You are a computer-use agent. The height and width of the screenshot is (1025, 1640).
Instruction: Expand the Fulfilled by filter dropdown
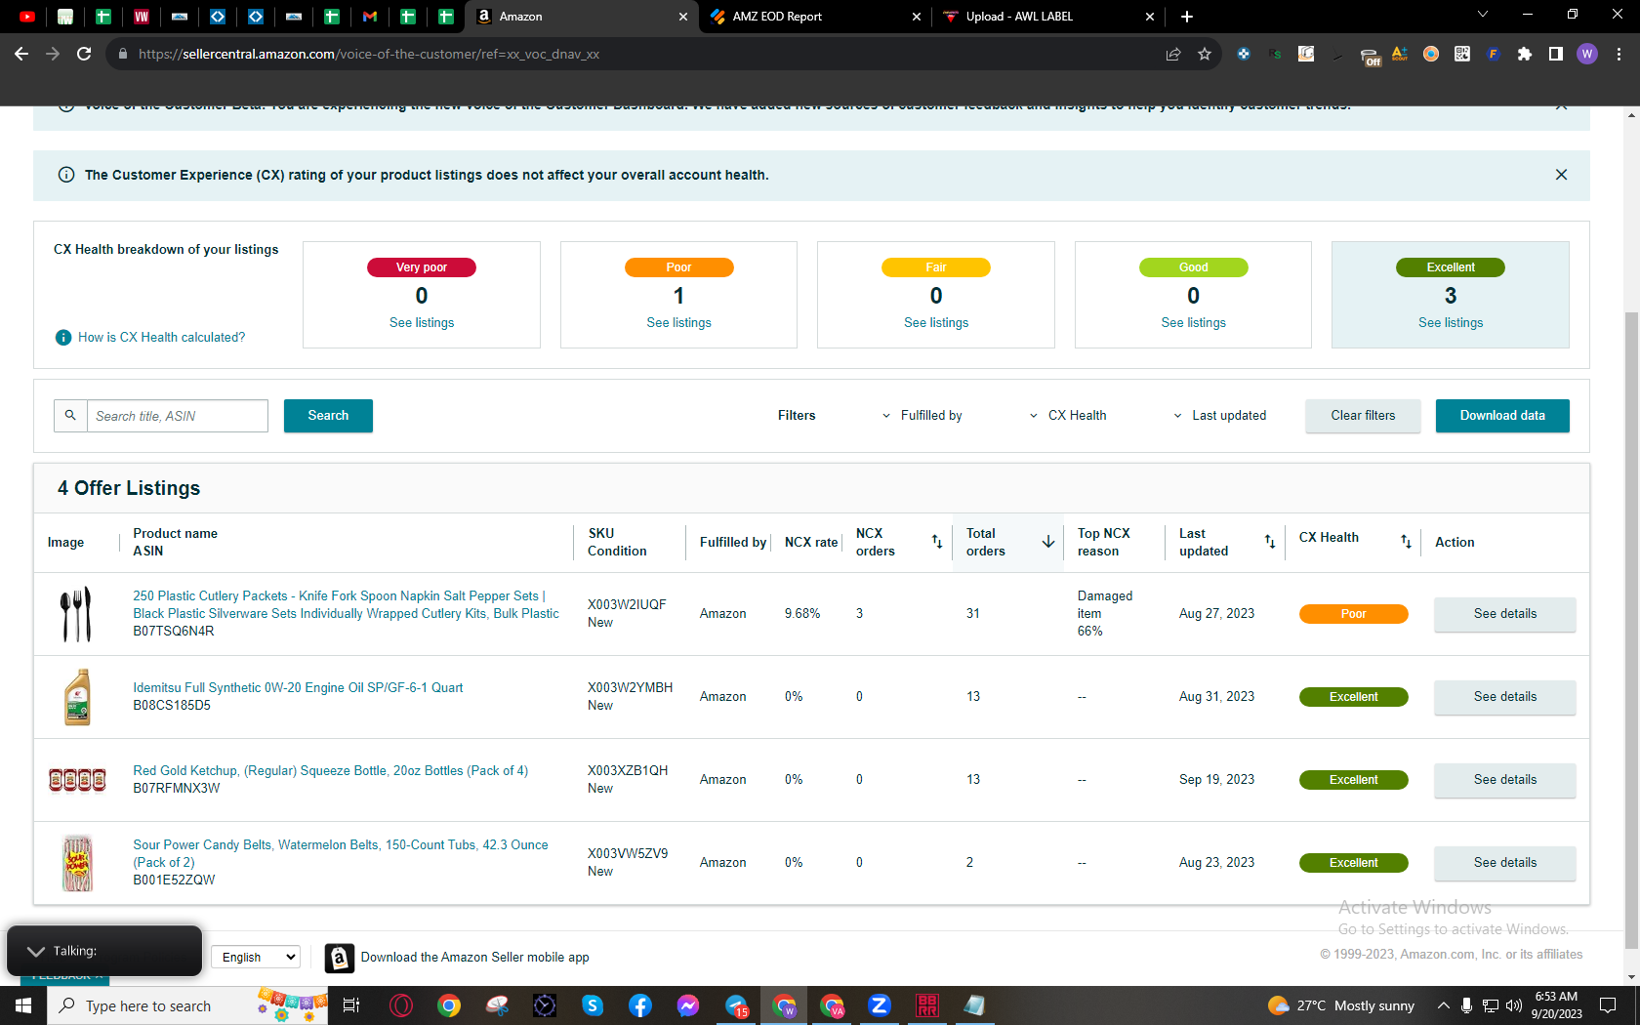[x=922, y=416]
